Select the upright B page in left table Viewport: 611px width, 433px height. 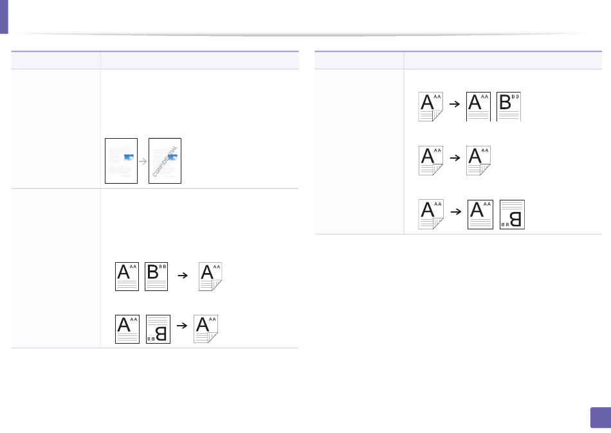tap(156, 276)
